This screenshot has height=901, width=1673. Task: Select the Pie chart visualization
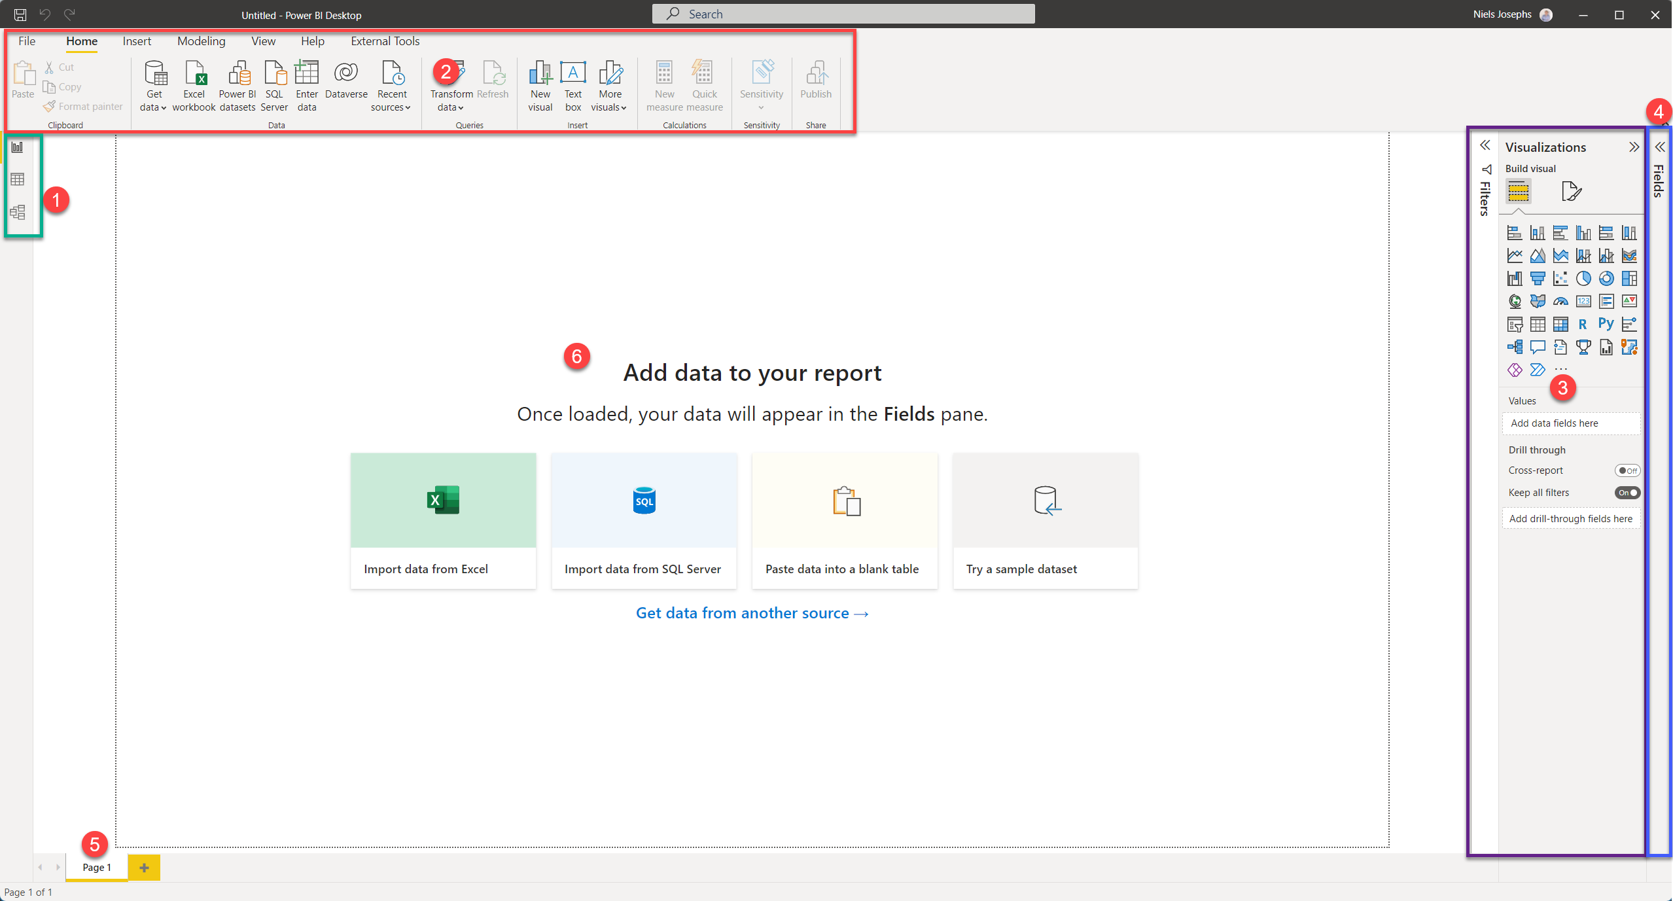coord(1583,279)
